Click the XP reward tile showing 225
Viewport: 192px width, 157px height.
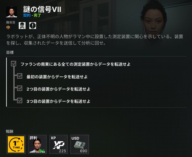59,144
